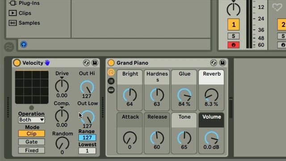
Task: Arm track 1 red record button
Action: [x=233, y=45]
